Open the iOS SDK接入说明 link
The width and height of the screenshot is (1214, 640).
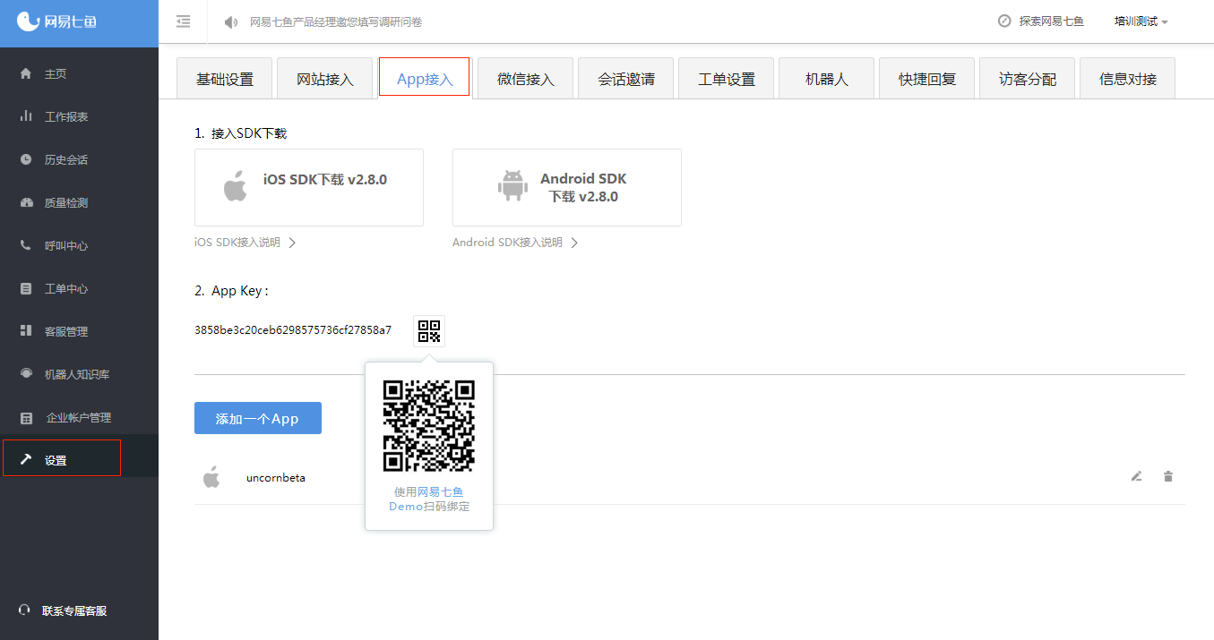(237, 243)
